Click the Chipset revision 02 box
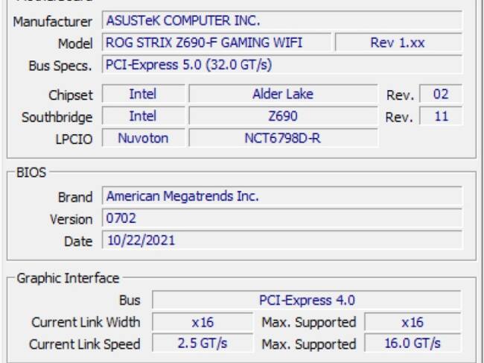484x363 pixels. [x=441, y=94]
